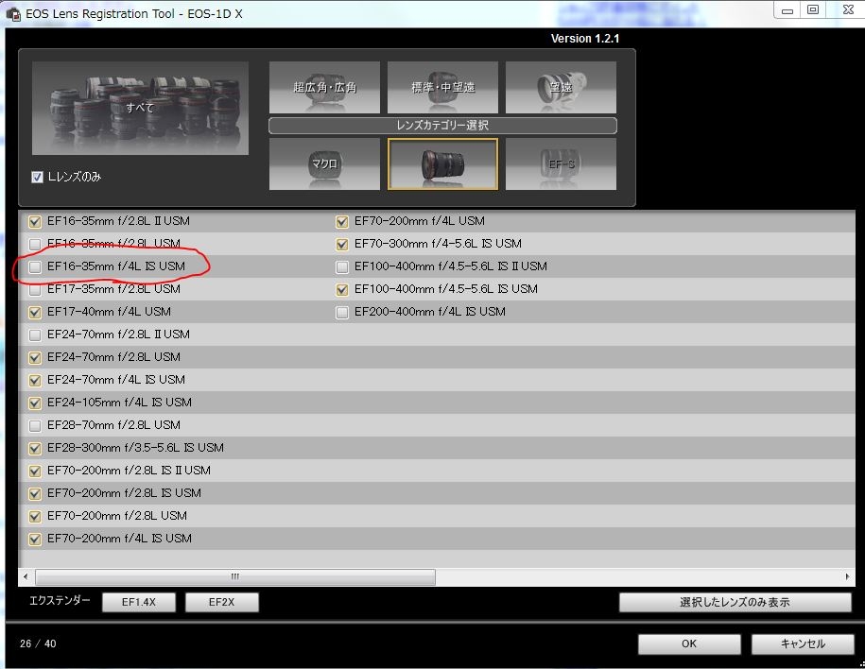The height and width of the screenshot is (669, 865).
Task: Uncheck EF70-300mm f/4-5.6L IS USM
Action: point(342,245)
